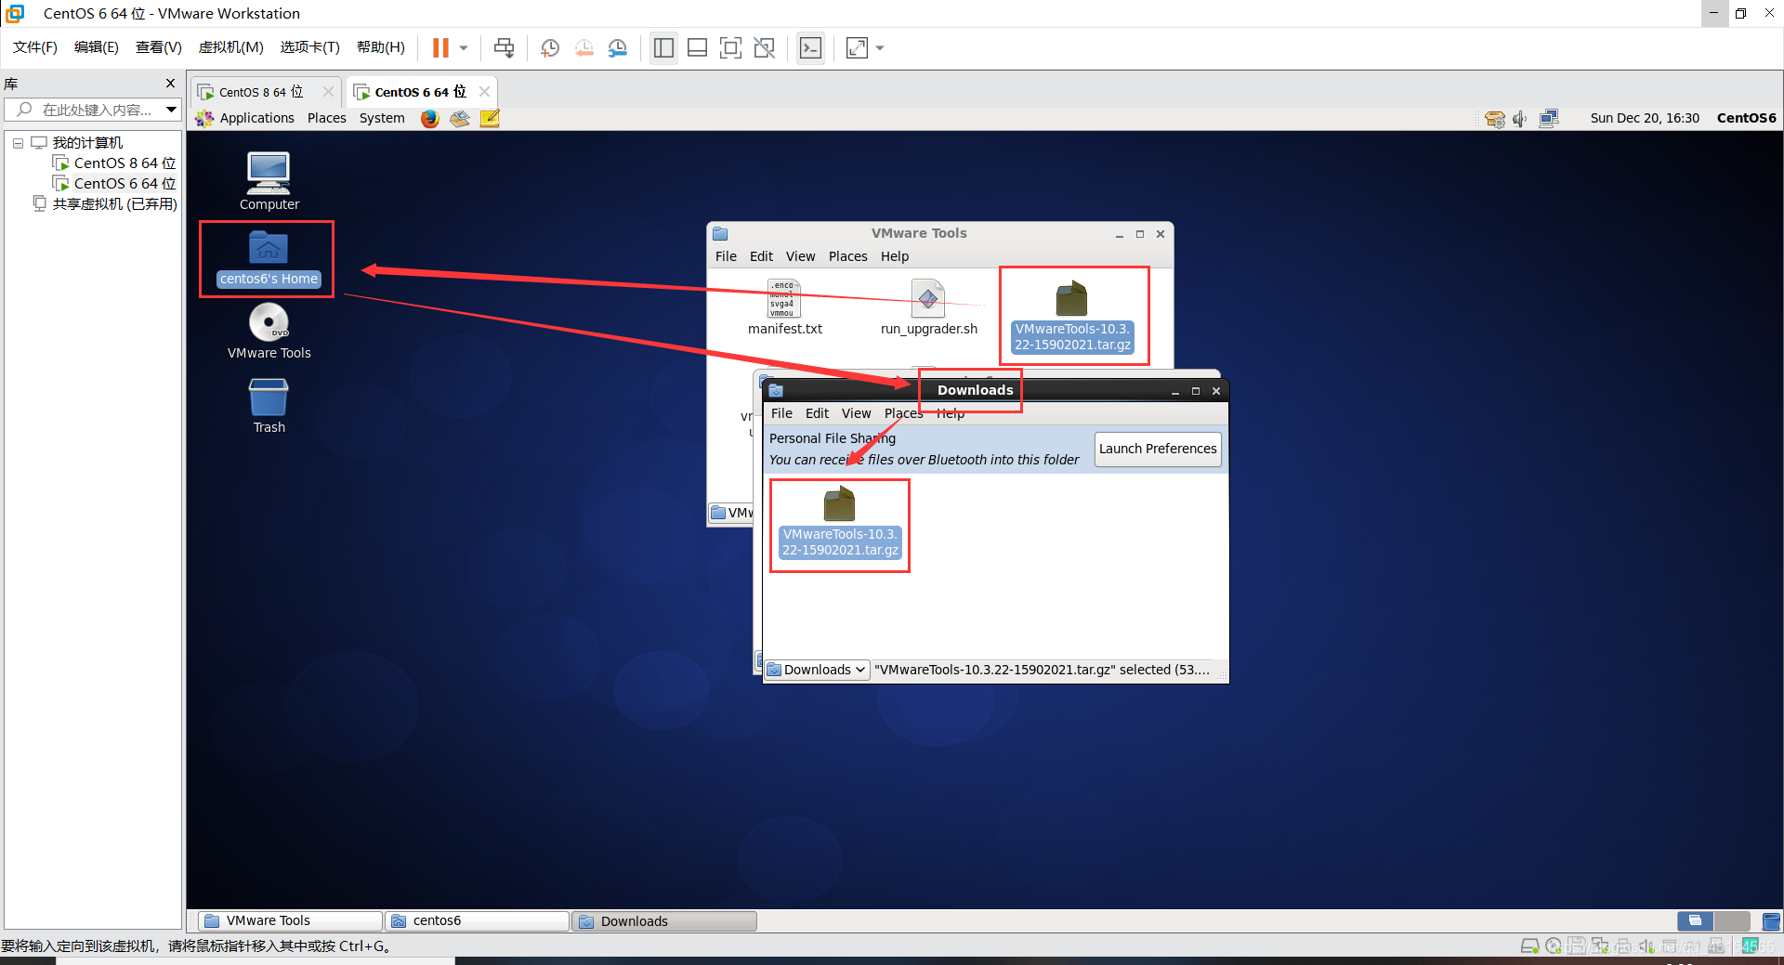Viewport: 1784px width, 965px height.
Task: Select CentOS 6 64 位 in library tree
Action: [x=125, y=184]
